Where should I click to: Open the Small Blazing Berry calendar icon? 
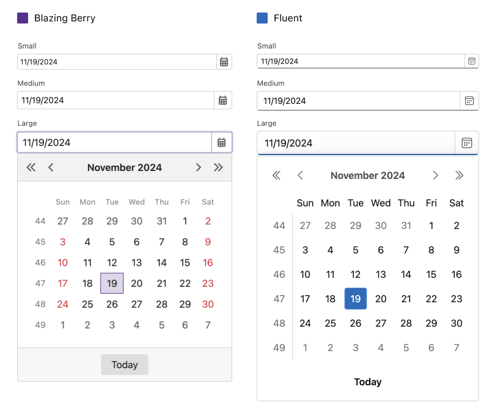click(224, 61)
